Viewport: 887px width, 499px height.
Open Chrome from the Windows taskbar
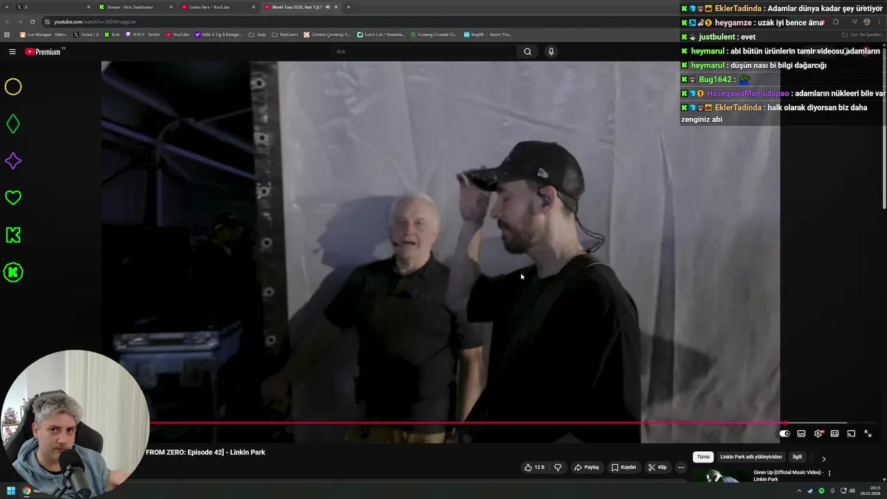(26, 491)
